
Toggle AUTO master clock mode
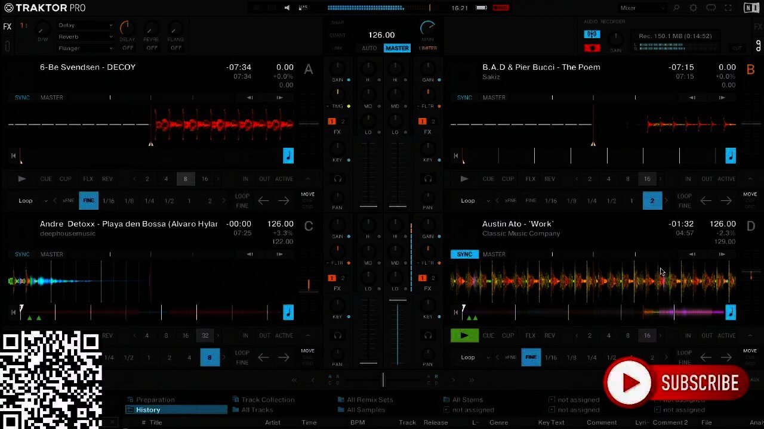(369, 48)
